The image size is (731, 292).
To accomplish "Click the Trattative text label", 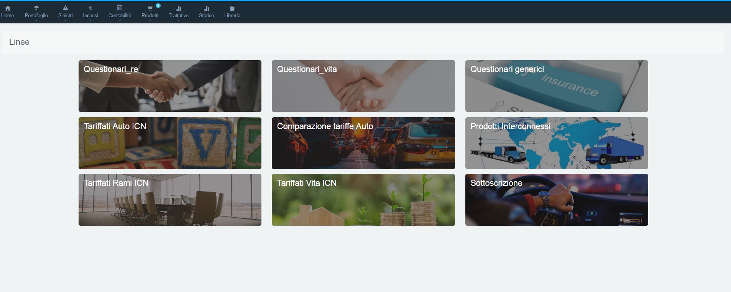I will (x=179, y=16).
